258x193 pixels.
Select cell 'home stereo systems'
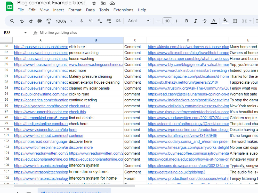pyautogui.click(x=96, y=172)
